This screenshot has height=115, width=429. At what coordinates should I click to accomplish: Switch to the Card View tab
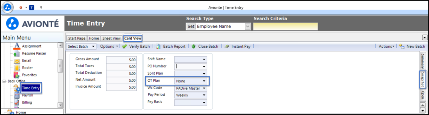[x=133, y=38]
